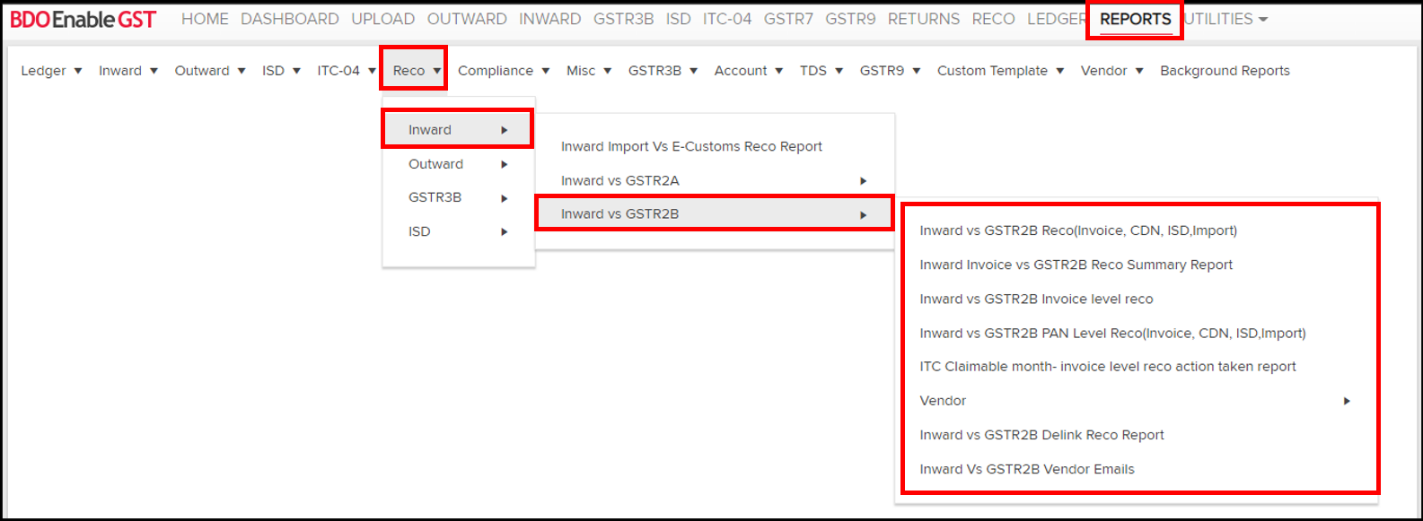Click the Background Reports link
The image size is (1423, 521).
[x=1225, y=71]
